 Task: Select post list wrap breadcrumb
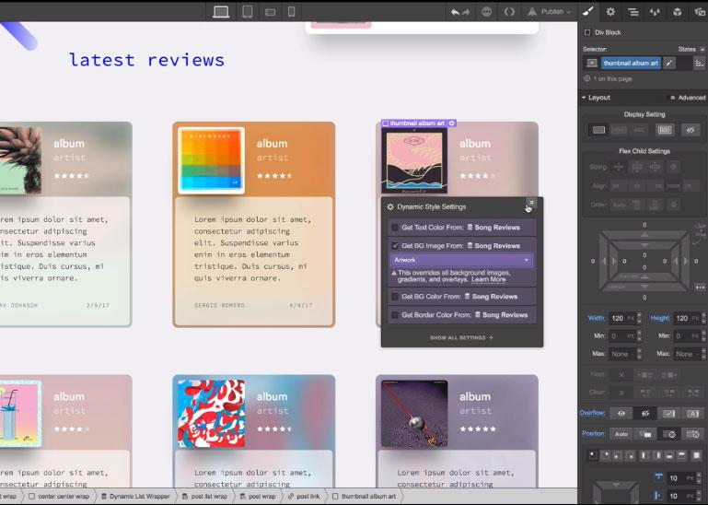click(204, 497)
